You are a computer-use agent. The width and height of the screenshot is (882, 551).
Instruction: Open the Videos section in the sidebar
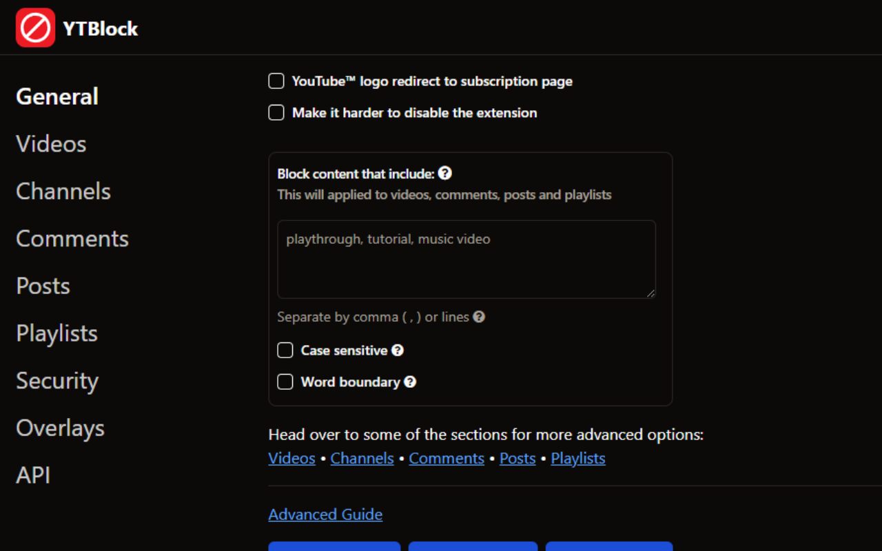pos(51,143)
